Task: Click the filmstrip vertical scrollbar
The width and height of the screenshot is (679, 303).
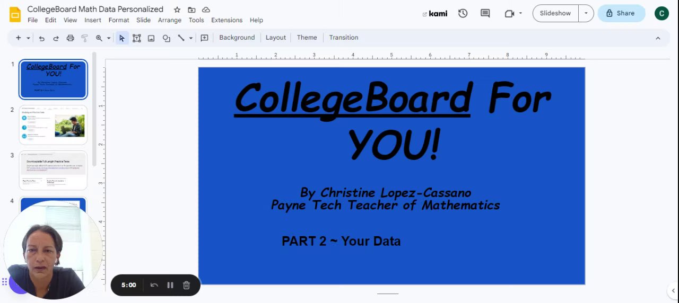Action: tap(94, 109)
